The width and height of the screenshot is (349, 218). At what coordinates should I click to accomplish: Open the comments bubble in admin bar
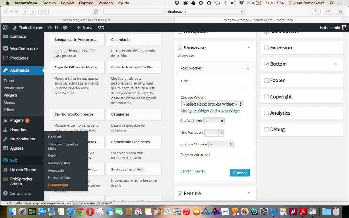tap(65, 28)
